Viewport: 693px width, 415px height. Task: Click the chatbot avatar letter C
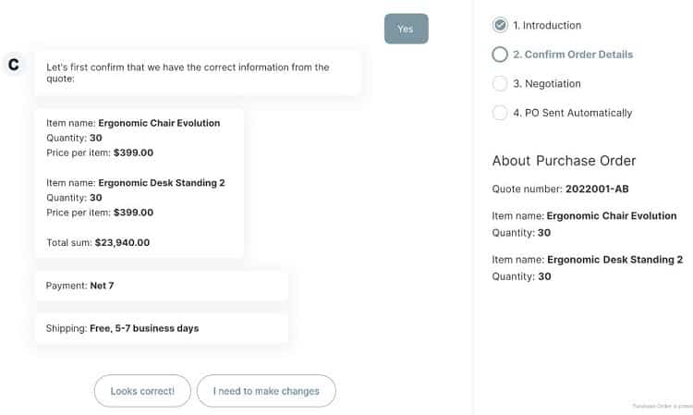(14, 65)
